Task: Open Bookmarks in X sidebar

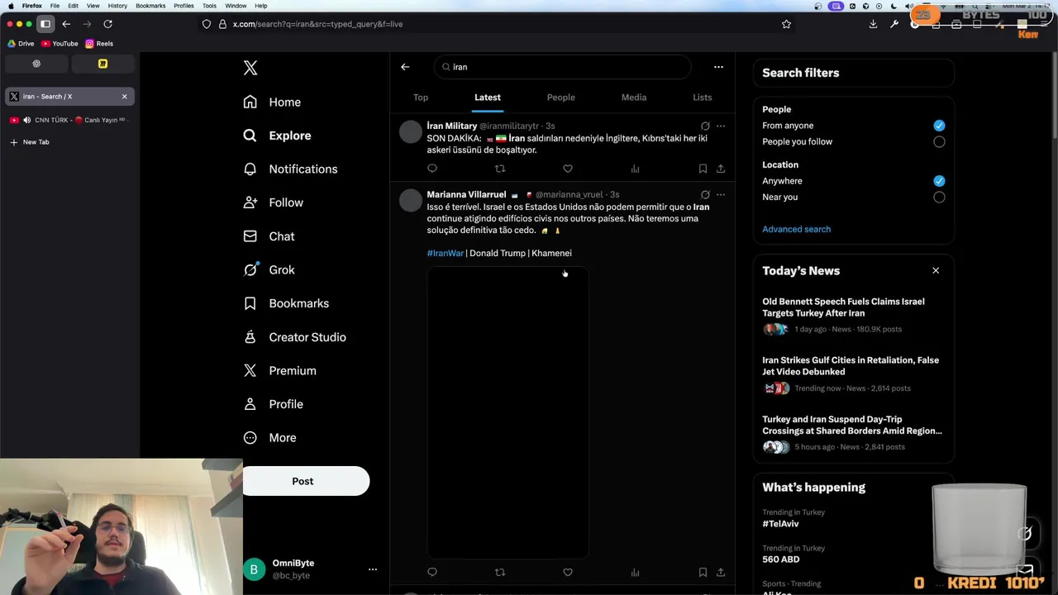Action: (286, 303)
